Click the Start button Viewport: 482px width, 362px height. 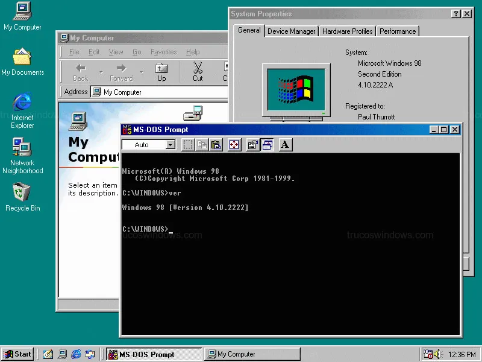tap(17, 354)
